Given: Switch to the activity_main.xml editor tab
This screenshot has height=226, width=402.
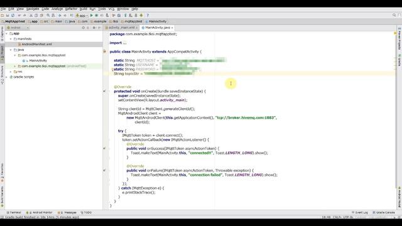Looking at the screenshot, I should coord(121,28).
